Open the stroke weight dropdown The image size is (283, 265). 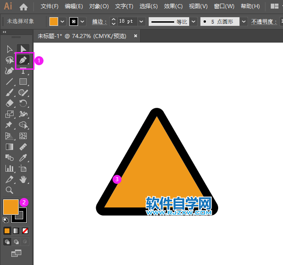[141, 22]
